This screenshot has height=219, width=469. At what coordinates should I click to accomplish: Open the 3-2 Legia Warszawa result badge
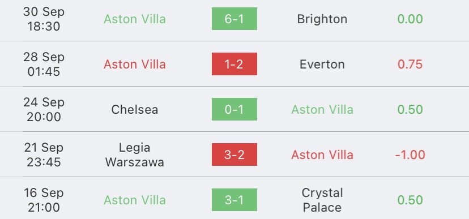pos(234,154)
